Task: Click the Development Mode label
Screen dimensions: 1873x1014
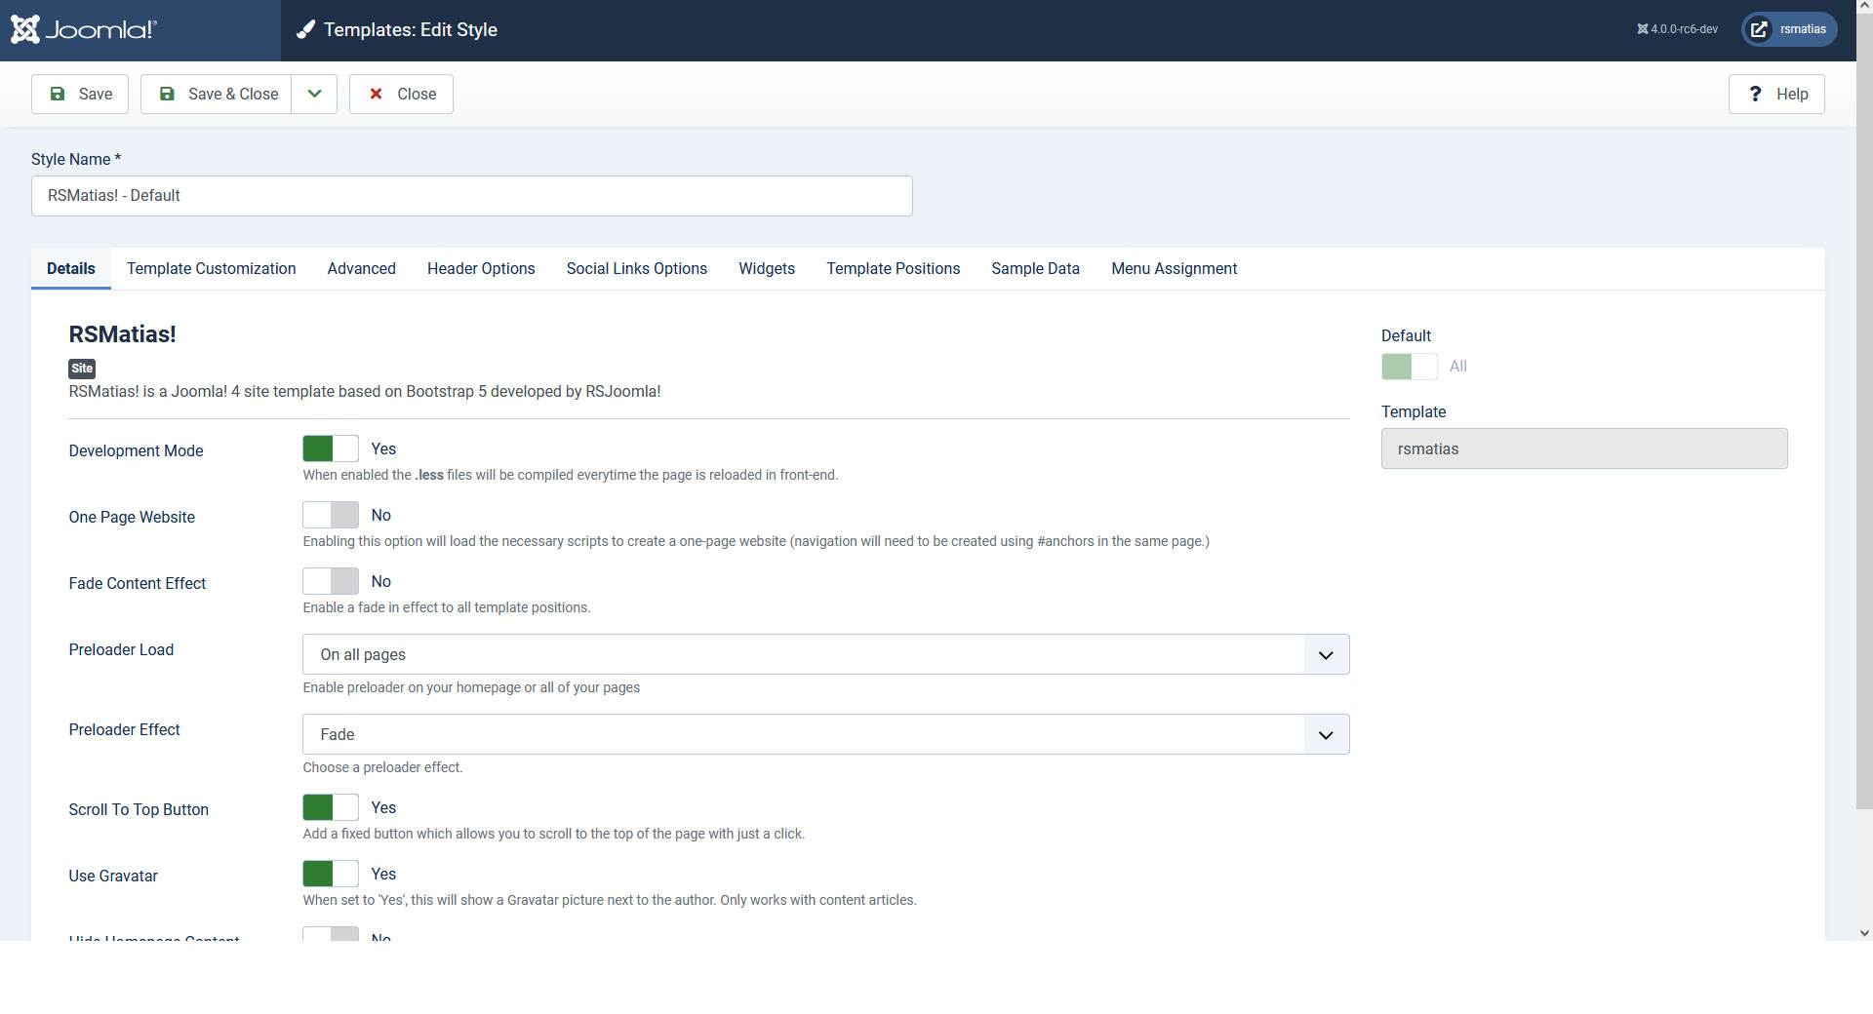Action: tap(137, 450)
